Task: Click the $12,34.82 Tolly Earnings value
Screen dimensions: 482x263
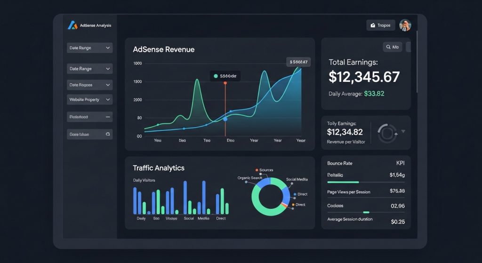Action: tap(345, 132)
